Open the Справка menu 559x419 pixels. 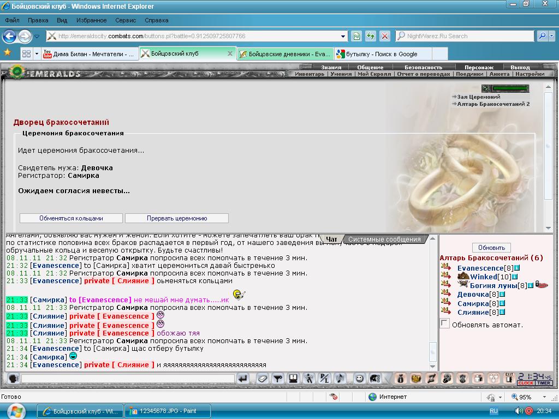click(x=157, y=20)
